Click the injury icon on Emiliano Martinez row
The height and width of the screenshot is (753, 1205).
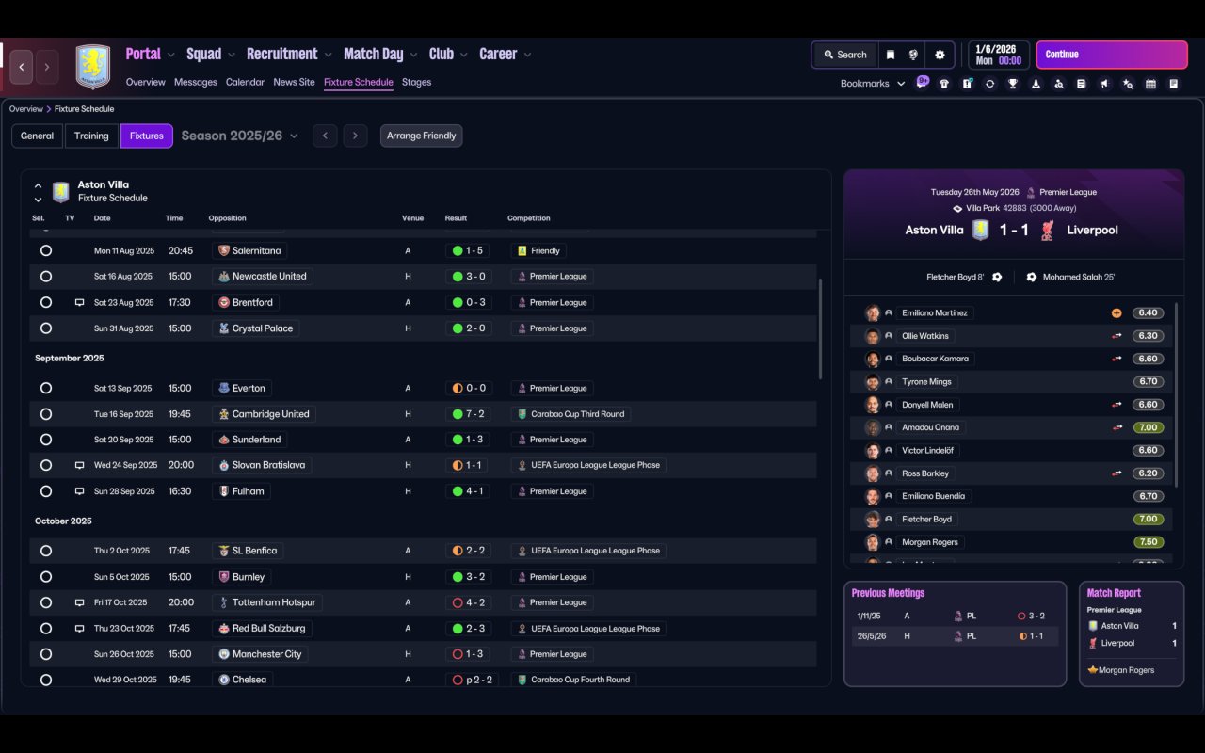click(x=1117, y=313)
